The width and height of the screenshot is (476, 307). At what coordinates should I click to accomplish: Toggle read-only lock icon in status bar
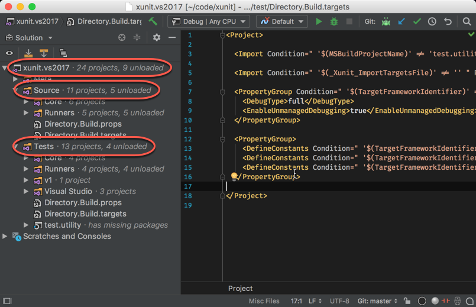tap(407, 301)
